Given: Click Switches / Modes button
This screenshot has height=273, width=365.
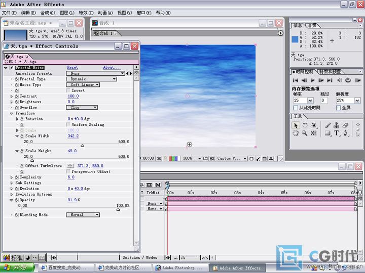Looking at the screenshot, I should point(140,258).
